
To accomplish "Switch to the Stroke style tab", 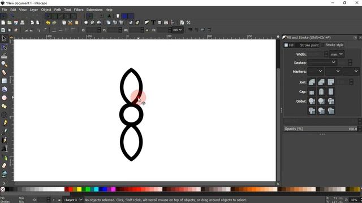I will pyautogui.click(x=332, y=45).
